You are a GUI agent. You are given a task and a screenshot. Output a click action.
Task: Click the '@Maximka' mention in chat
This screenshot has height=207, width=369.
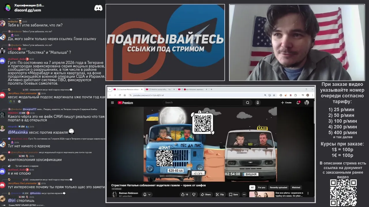[18, 132]
